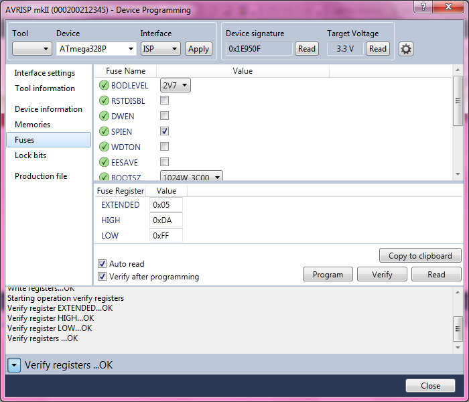Click the status arrow icon beside Verify registers
The image size is (469, 402).
coord(14,365)
